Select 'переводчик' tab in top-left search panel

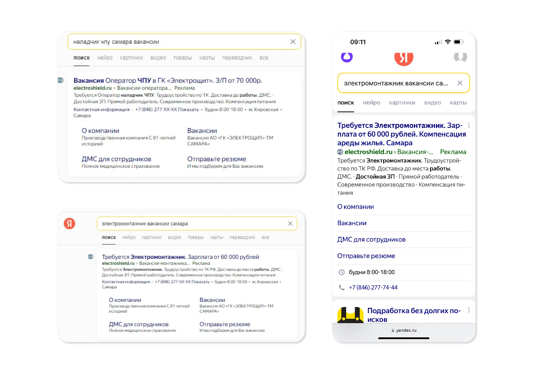(x=237, y=58)
